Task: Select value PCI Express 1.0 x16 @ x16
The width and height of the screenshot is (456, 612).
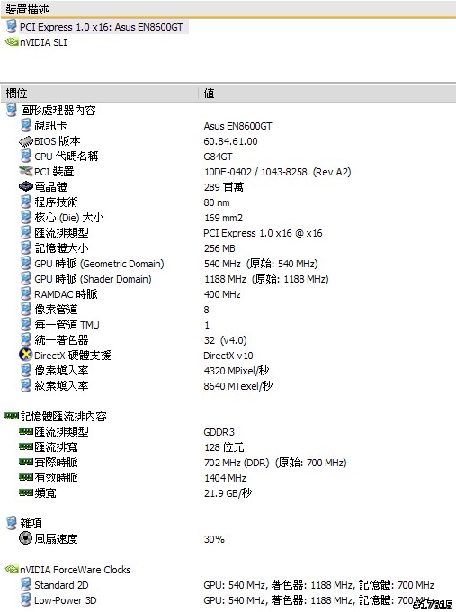Action: point(263,233)
